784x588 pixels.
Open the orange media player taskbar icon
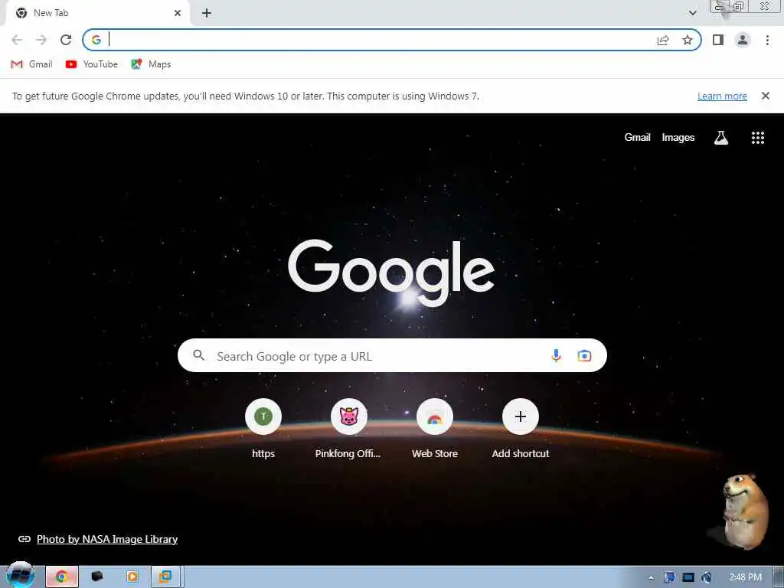(132, 577)
